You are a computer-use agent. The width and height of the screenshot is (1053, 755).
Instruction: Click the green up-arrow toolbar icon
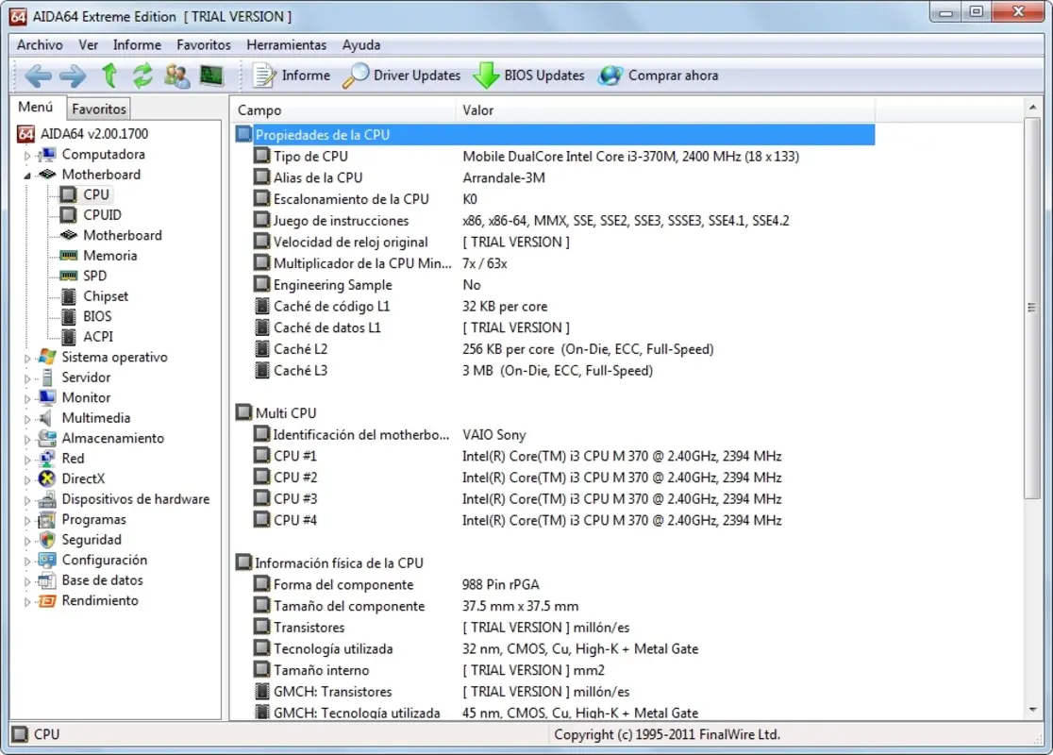tap(109, 75)
